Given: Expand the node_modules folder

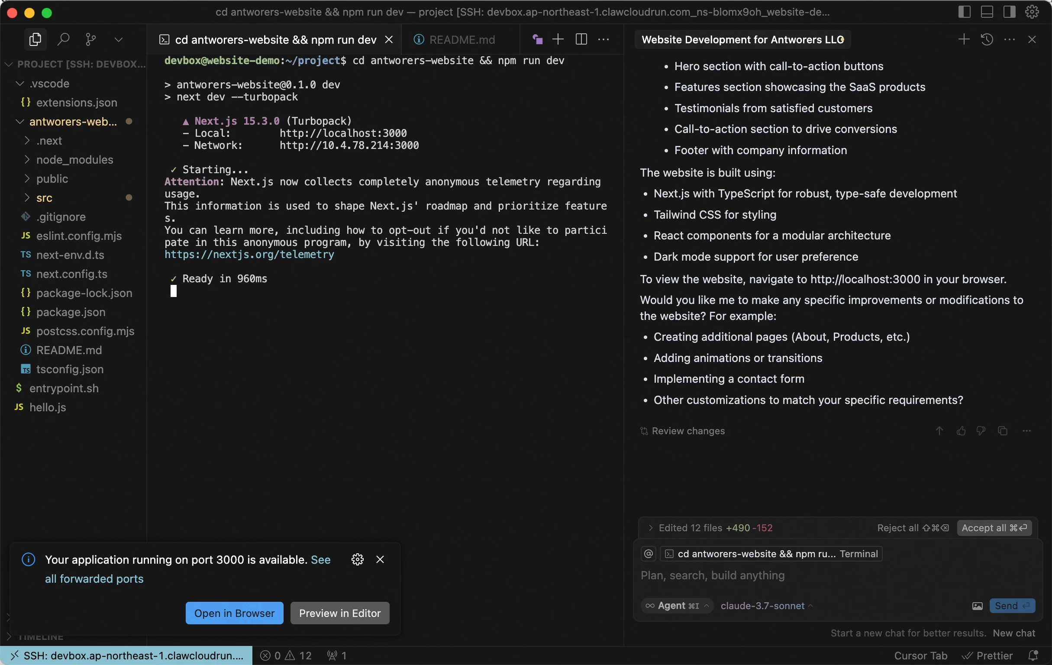Looking at the screenshot, I should pos(74,160).
